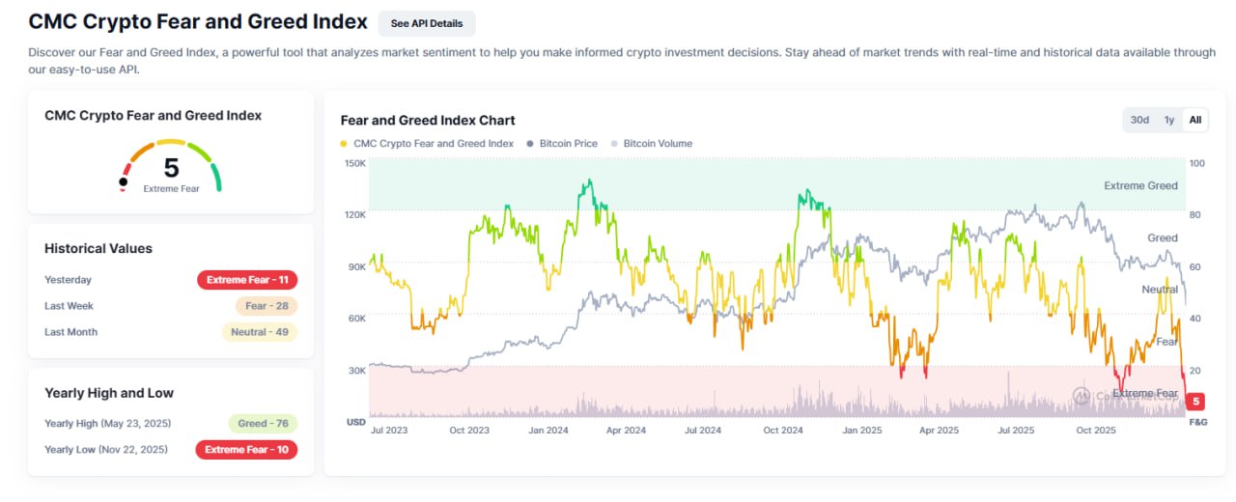Select the All time range tab
This screenshot has width=1236, height=502.
(x=1195, y=120)
